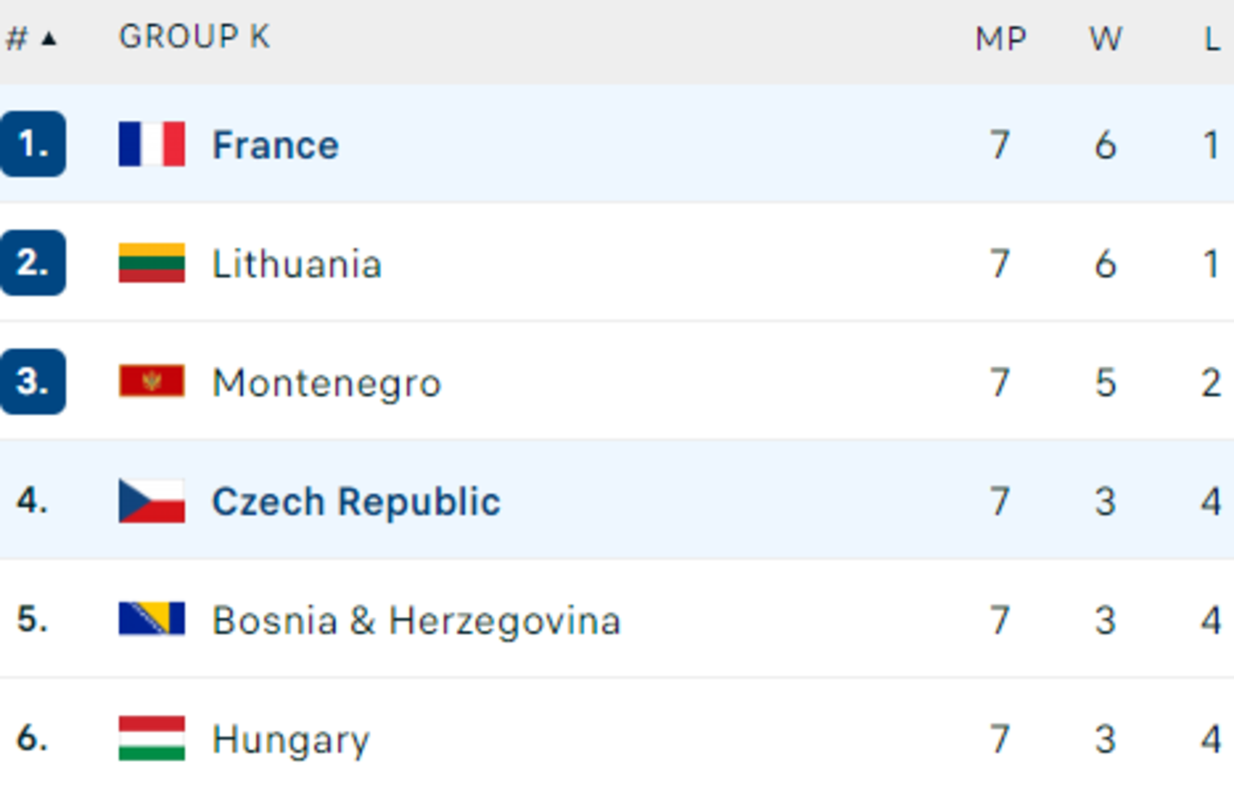Open the Czech Republic team link
The image size is (1234, 795).
click(x=356, y=501)
